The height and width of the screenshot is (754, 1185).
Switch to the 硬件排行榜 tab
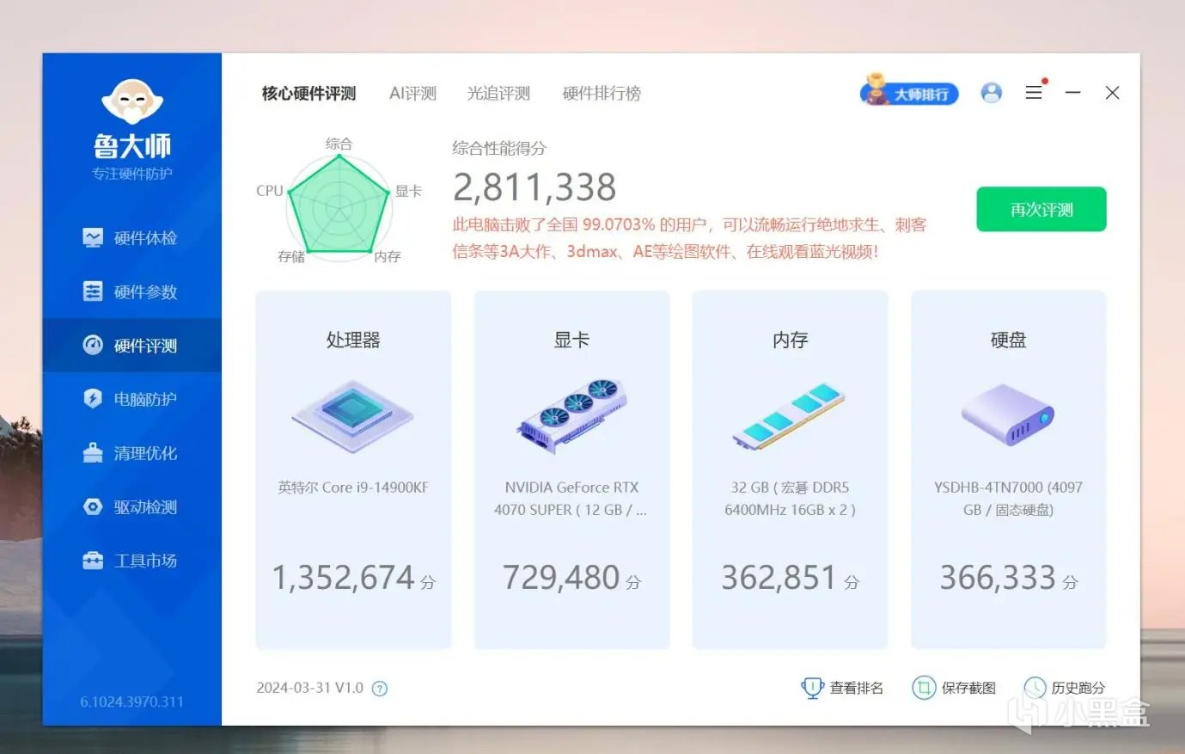(602, 93)
